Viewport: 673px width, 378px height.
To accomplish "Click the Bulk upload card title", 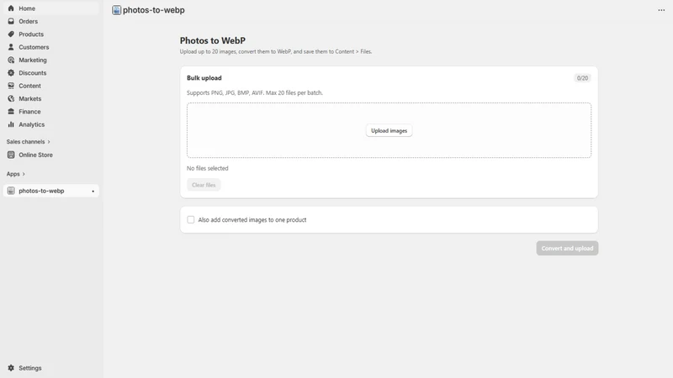I will tap(204, 78).
